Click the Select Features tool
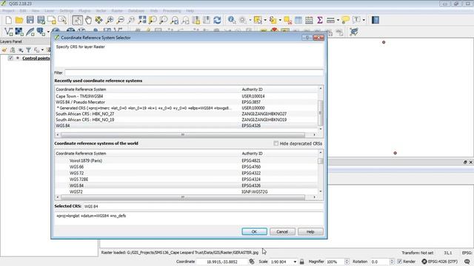Viewport: 474px width, 266px height. pos(258,20)
